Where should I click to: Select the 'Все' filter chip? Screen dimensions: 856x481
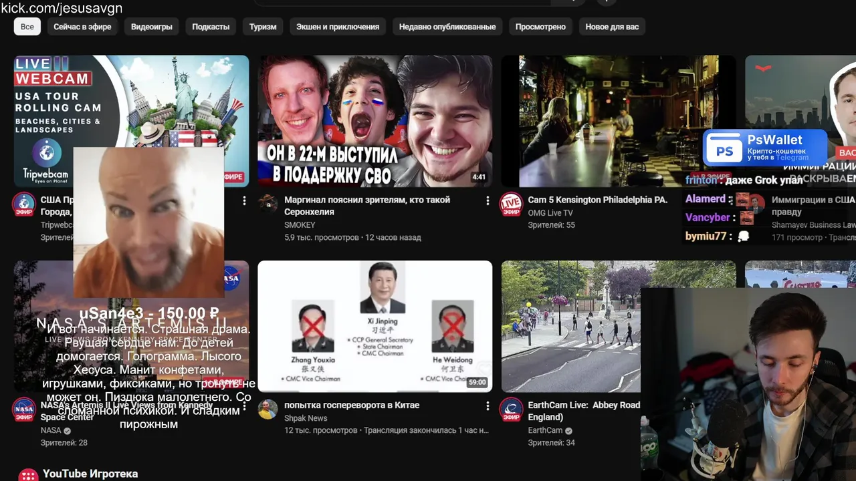27,27
